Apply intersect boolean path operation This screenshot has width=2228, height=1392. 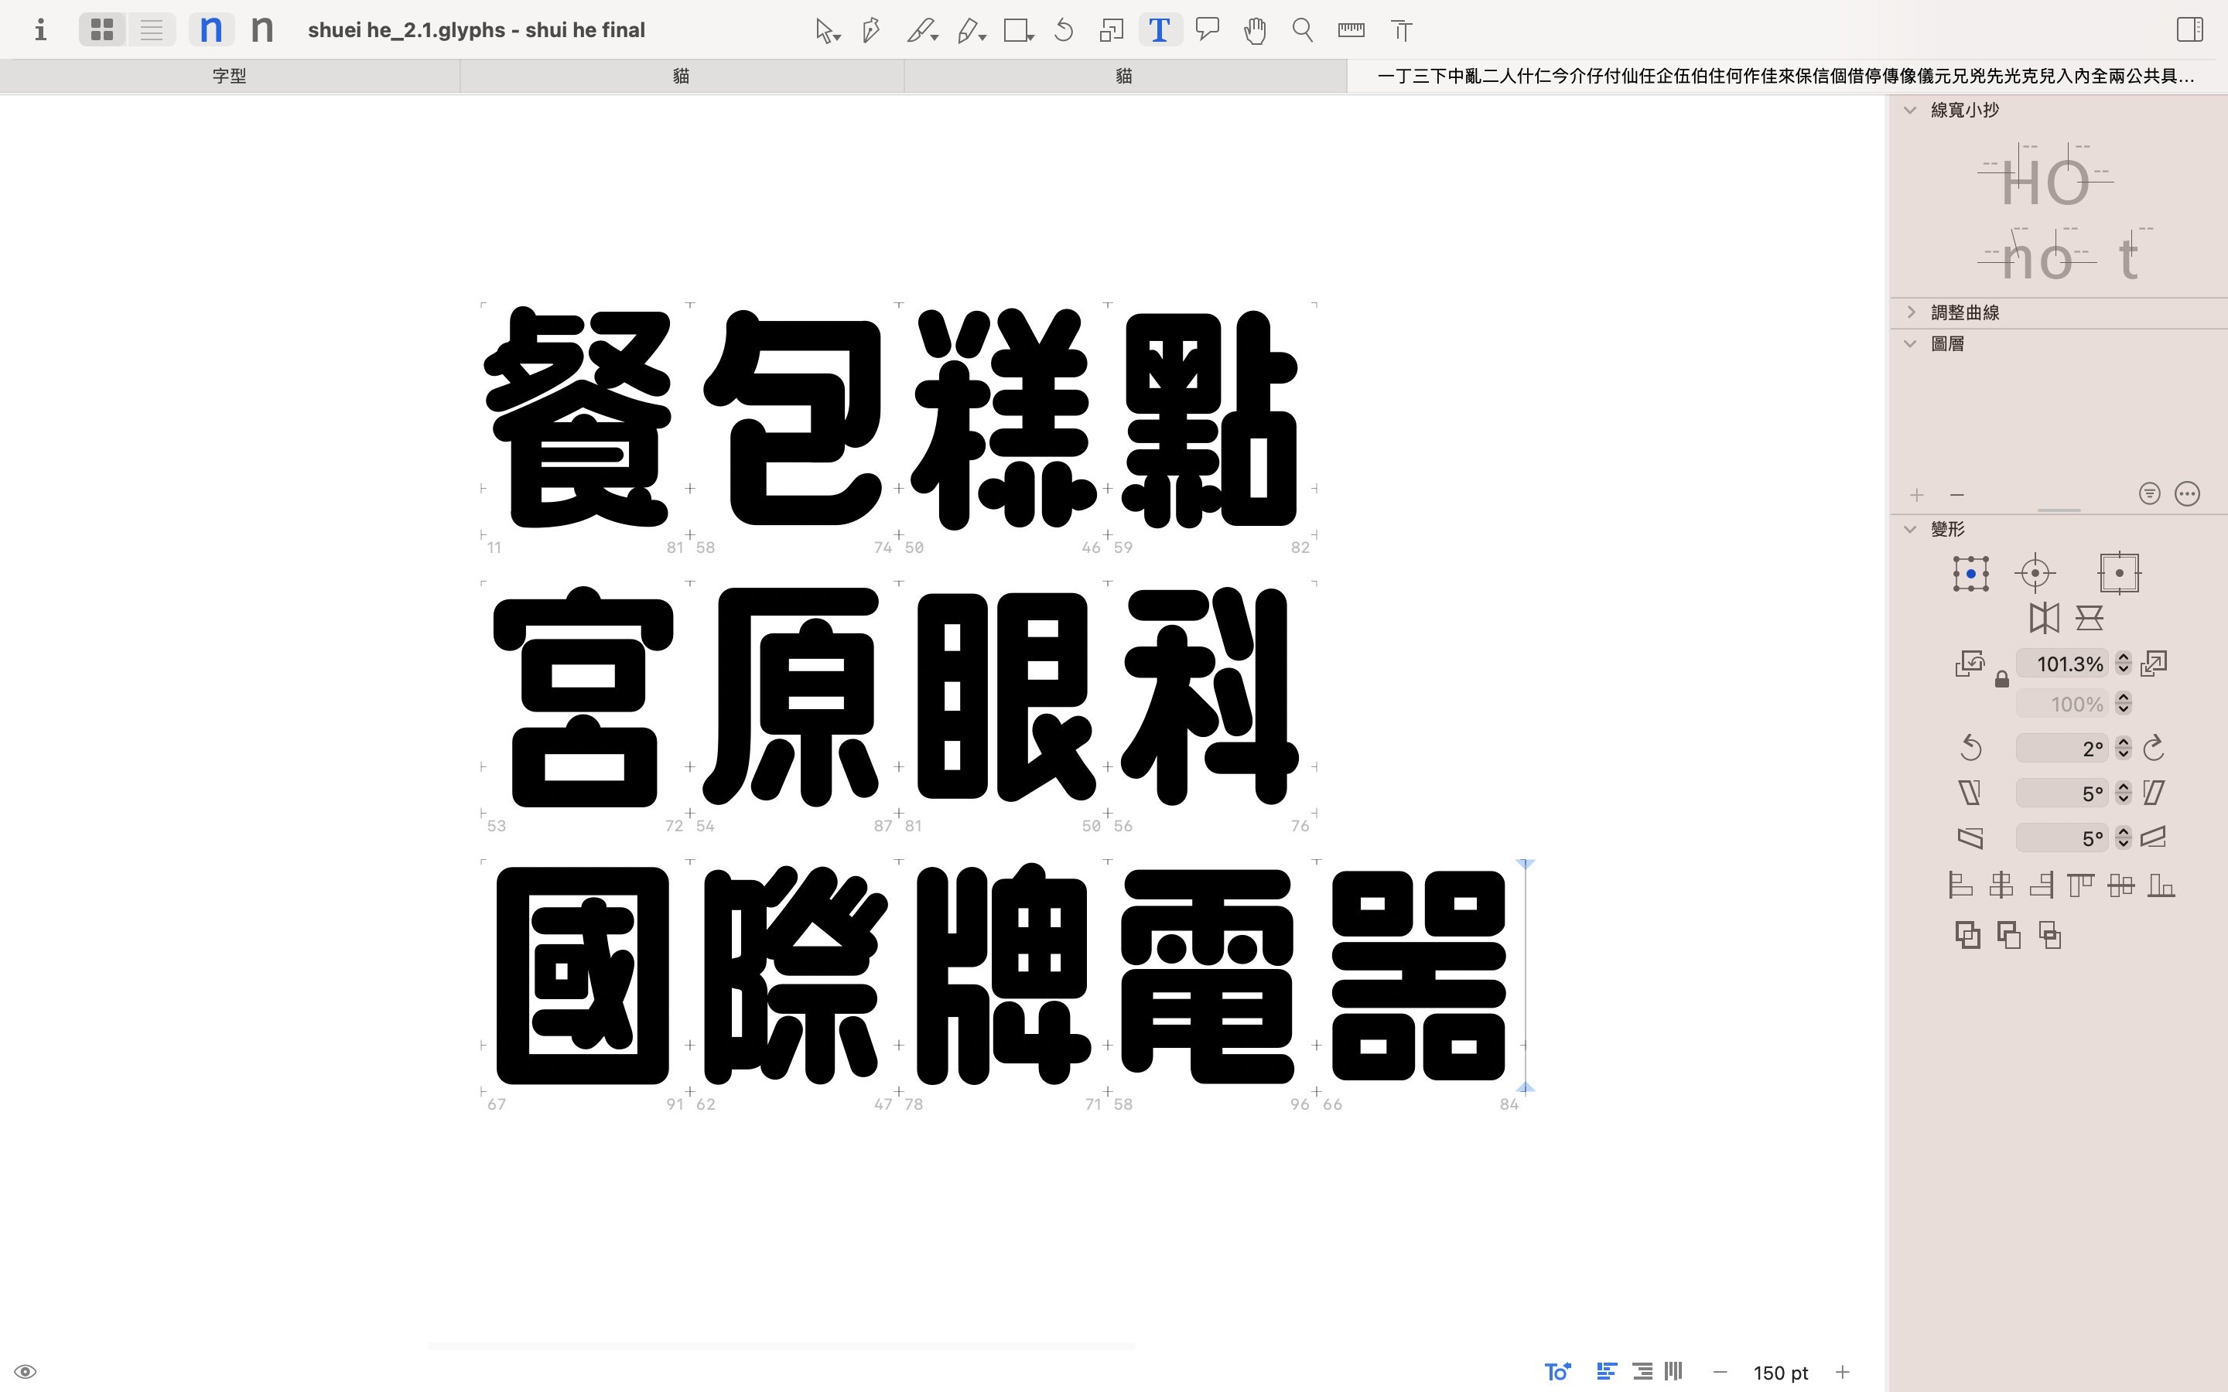[2049, 936]
